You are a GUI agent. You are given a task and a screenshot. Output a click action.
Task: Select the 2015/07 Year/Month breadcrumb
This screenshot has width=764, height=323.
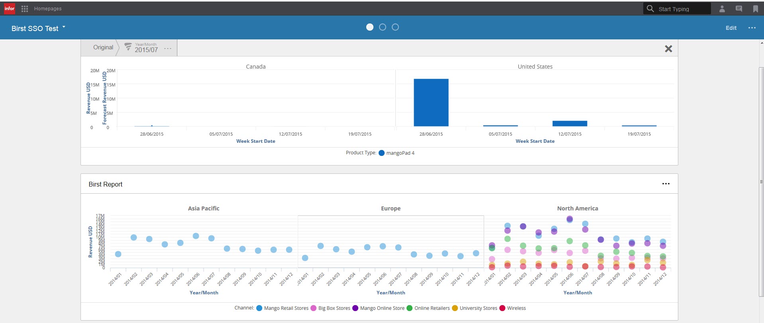coord(146,48)
